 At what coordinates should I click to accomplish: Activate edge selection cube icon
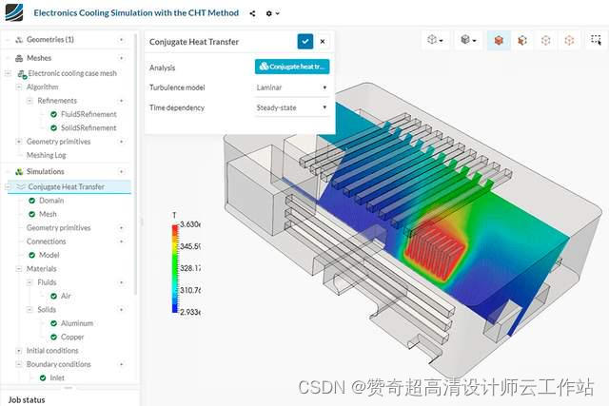click(x=545, y=40)
